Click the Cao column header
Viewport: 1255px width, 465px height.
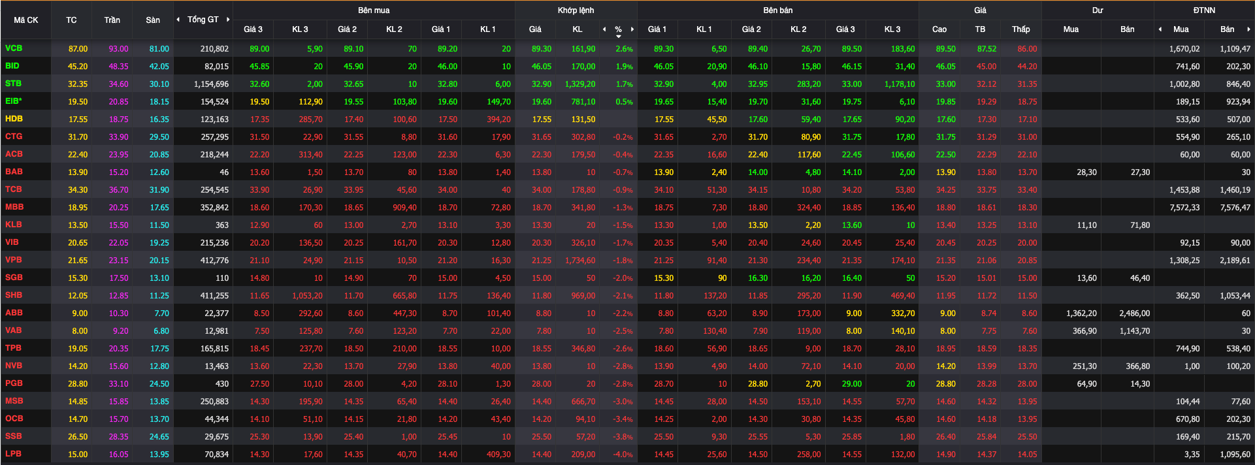click(939, 29)
